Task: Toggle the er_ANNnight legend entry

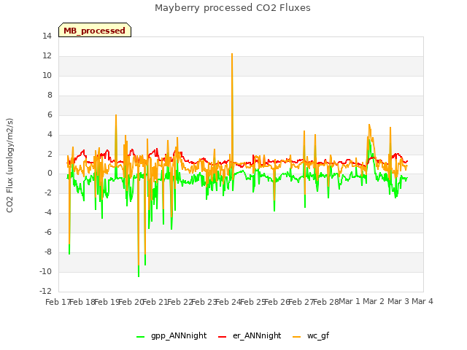Action: pos(250,335)
